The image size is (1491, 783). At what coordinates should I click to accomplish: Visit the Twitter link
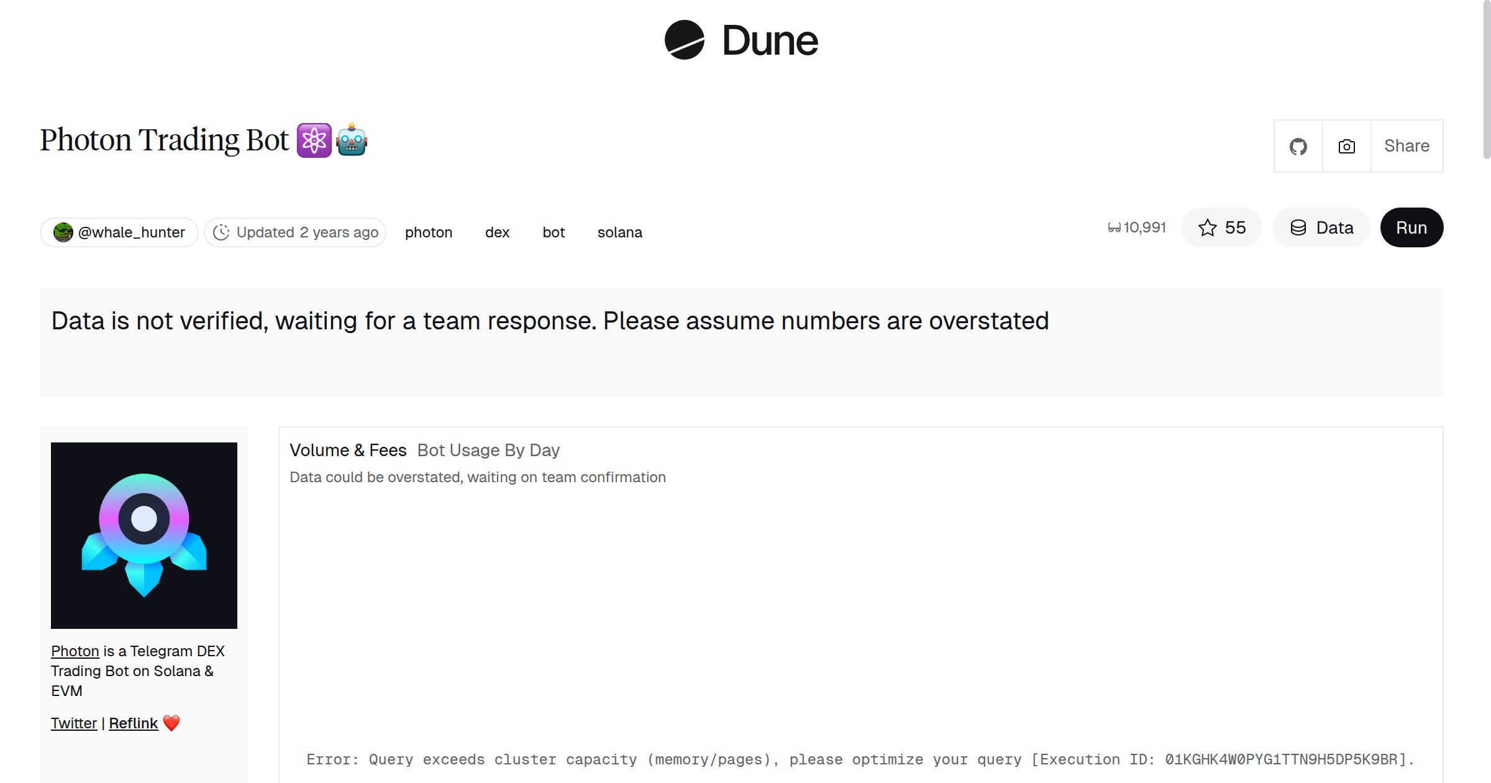[73, 723]
